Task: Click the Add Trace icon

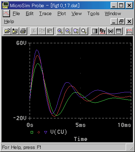Action: [129, 31]
